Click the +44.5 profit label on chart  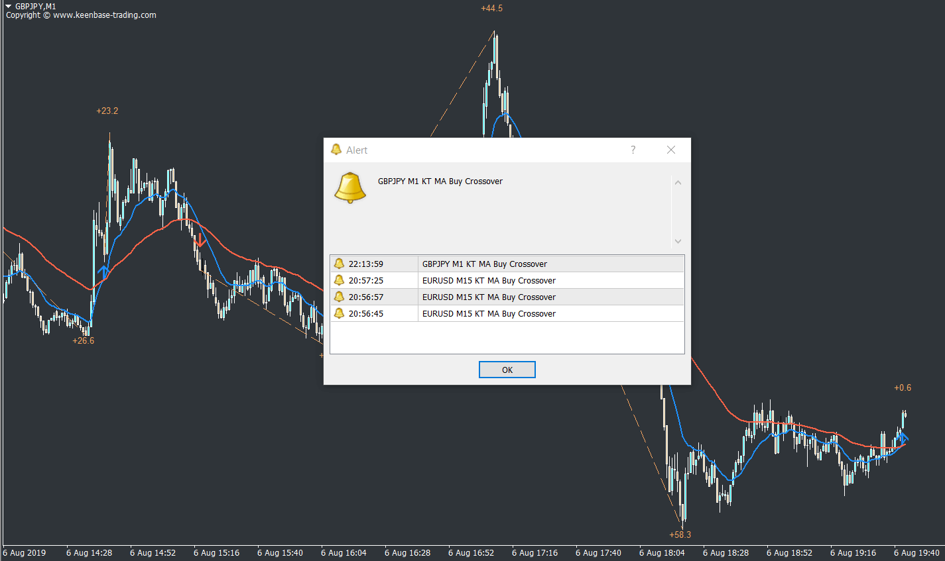coord(492,8)
